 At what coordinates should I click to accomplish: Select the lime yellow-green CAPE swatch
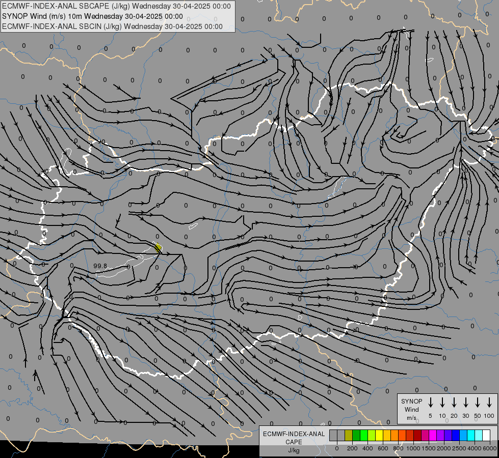click(372, 435)
